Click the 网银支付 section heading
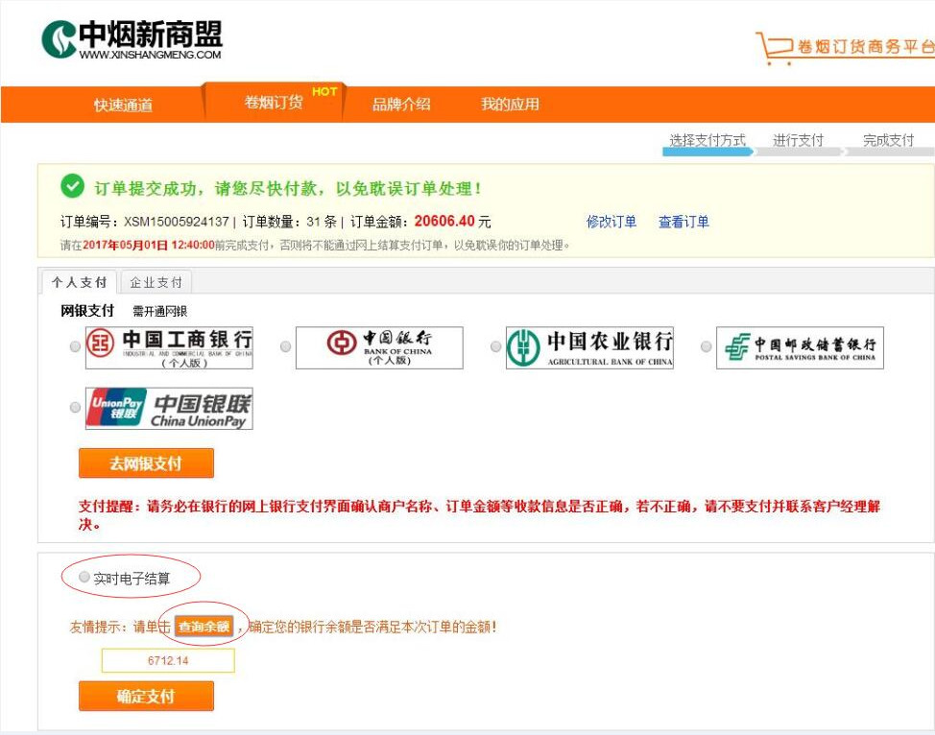The width and height of the screenshot is (935, 735). pos(87,311)
